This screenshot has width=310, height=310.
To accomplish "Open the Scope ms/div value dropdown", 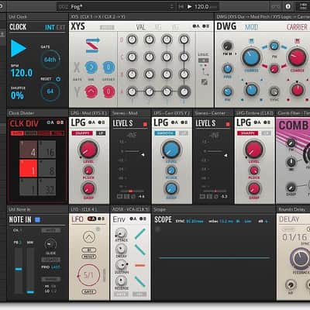I will (x=226, y=221).
